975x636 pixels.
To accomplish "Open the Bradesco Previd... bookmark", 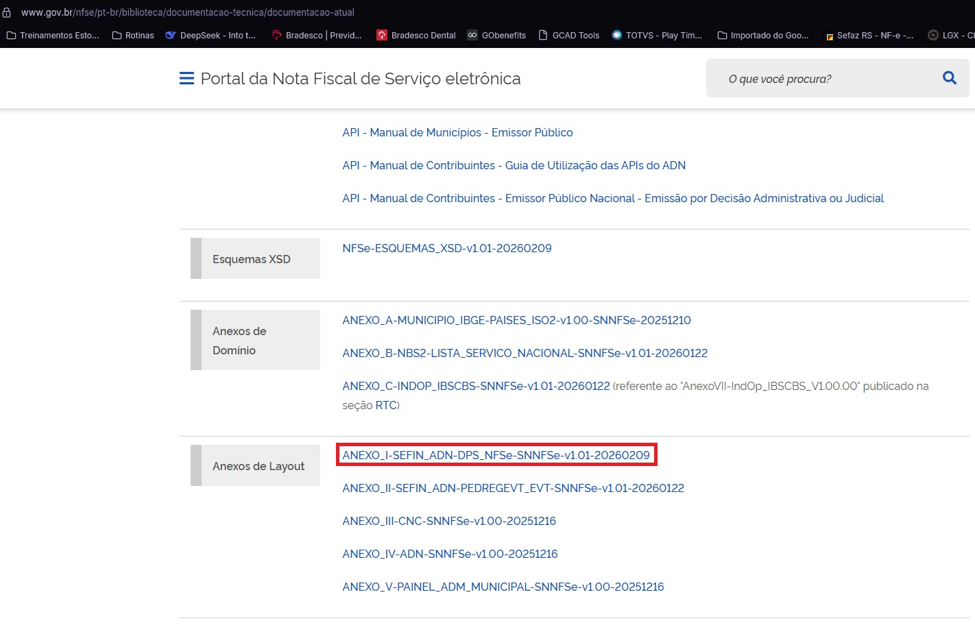I will pyautogui.click(x=317, y=36).
